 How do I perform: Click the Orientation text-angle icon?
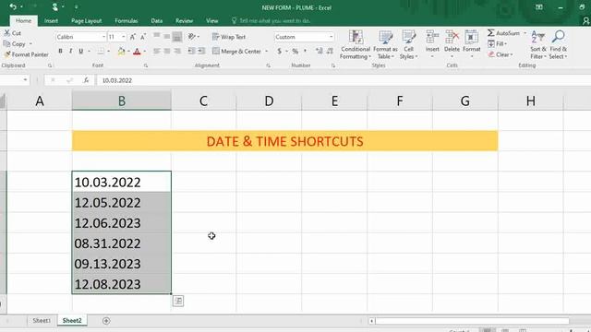coord(192,37)
